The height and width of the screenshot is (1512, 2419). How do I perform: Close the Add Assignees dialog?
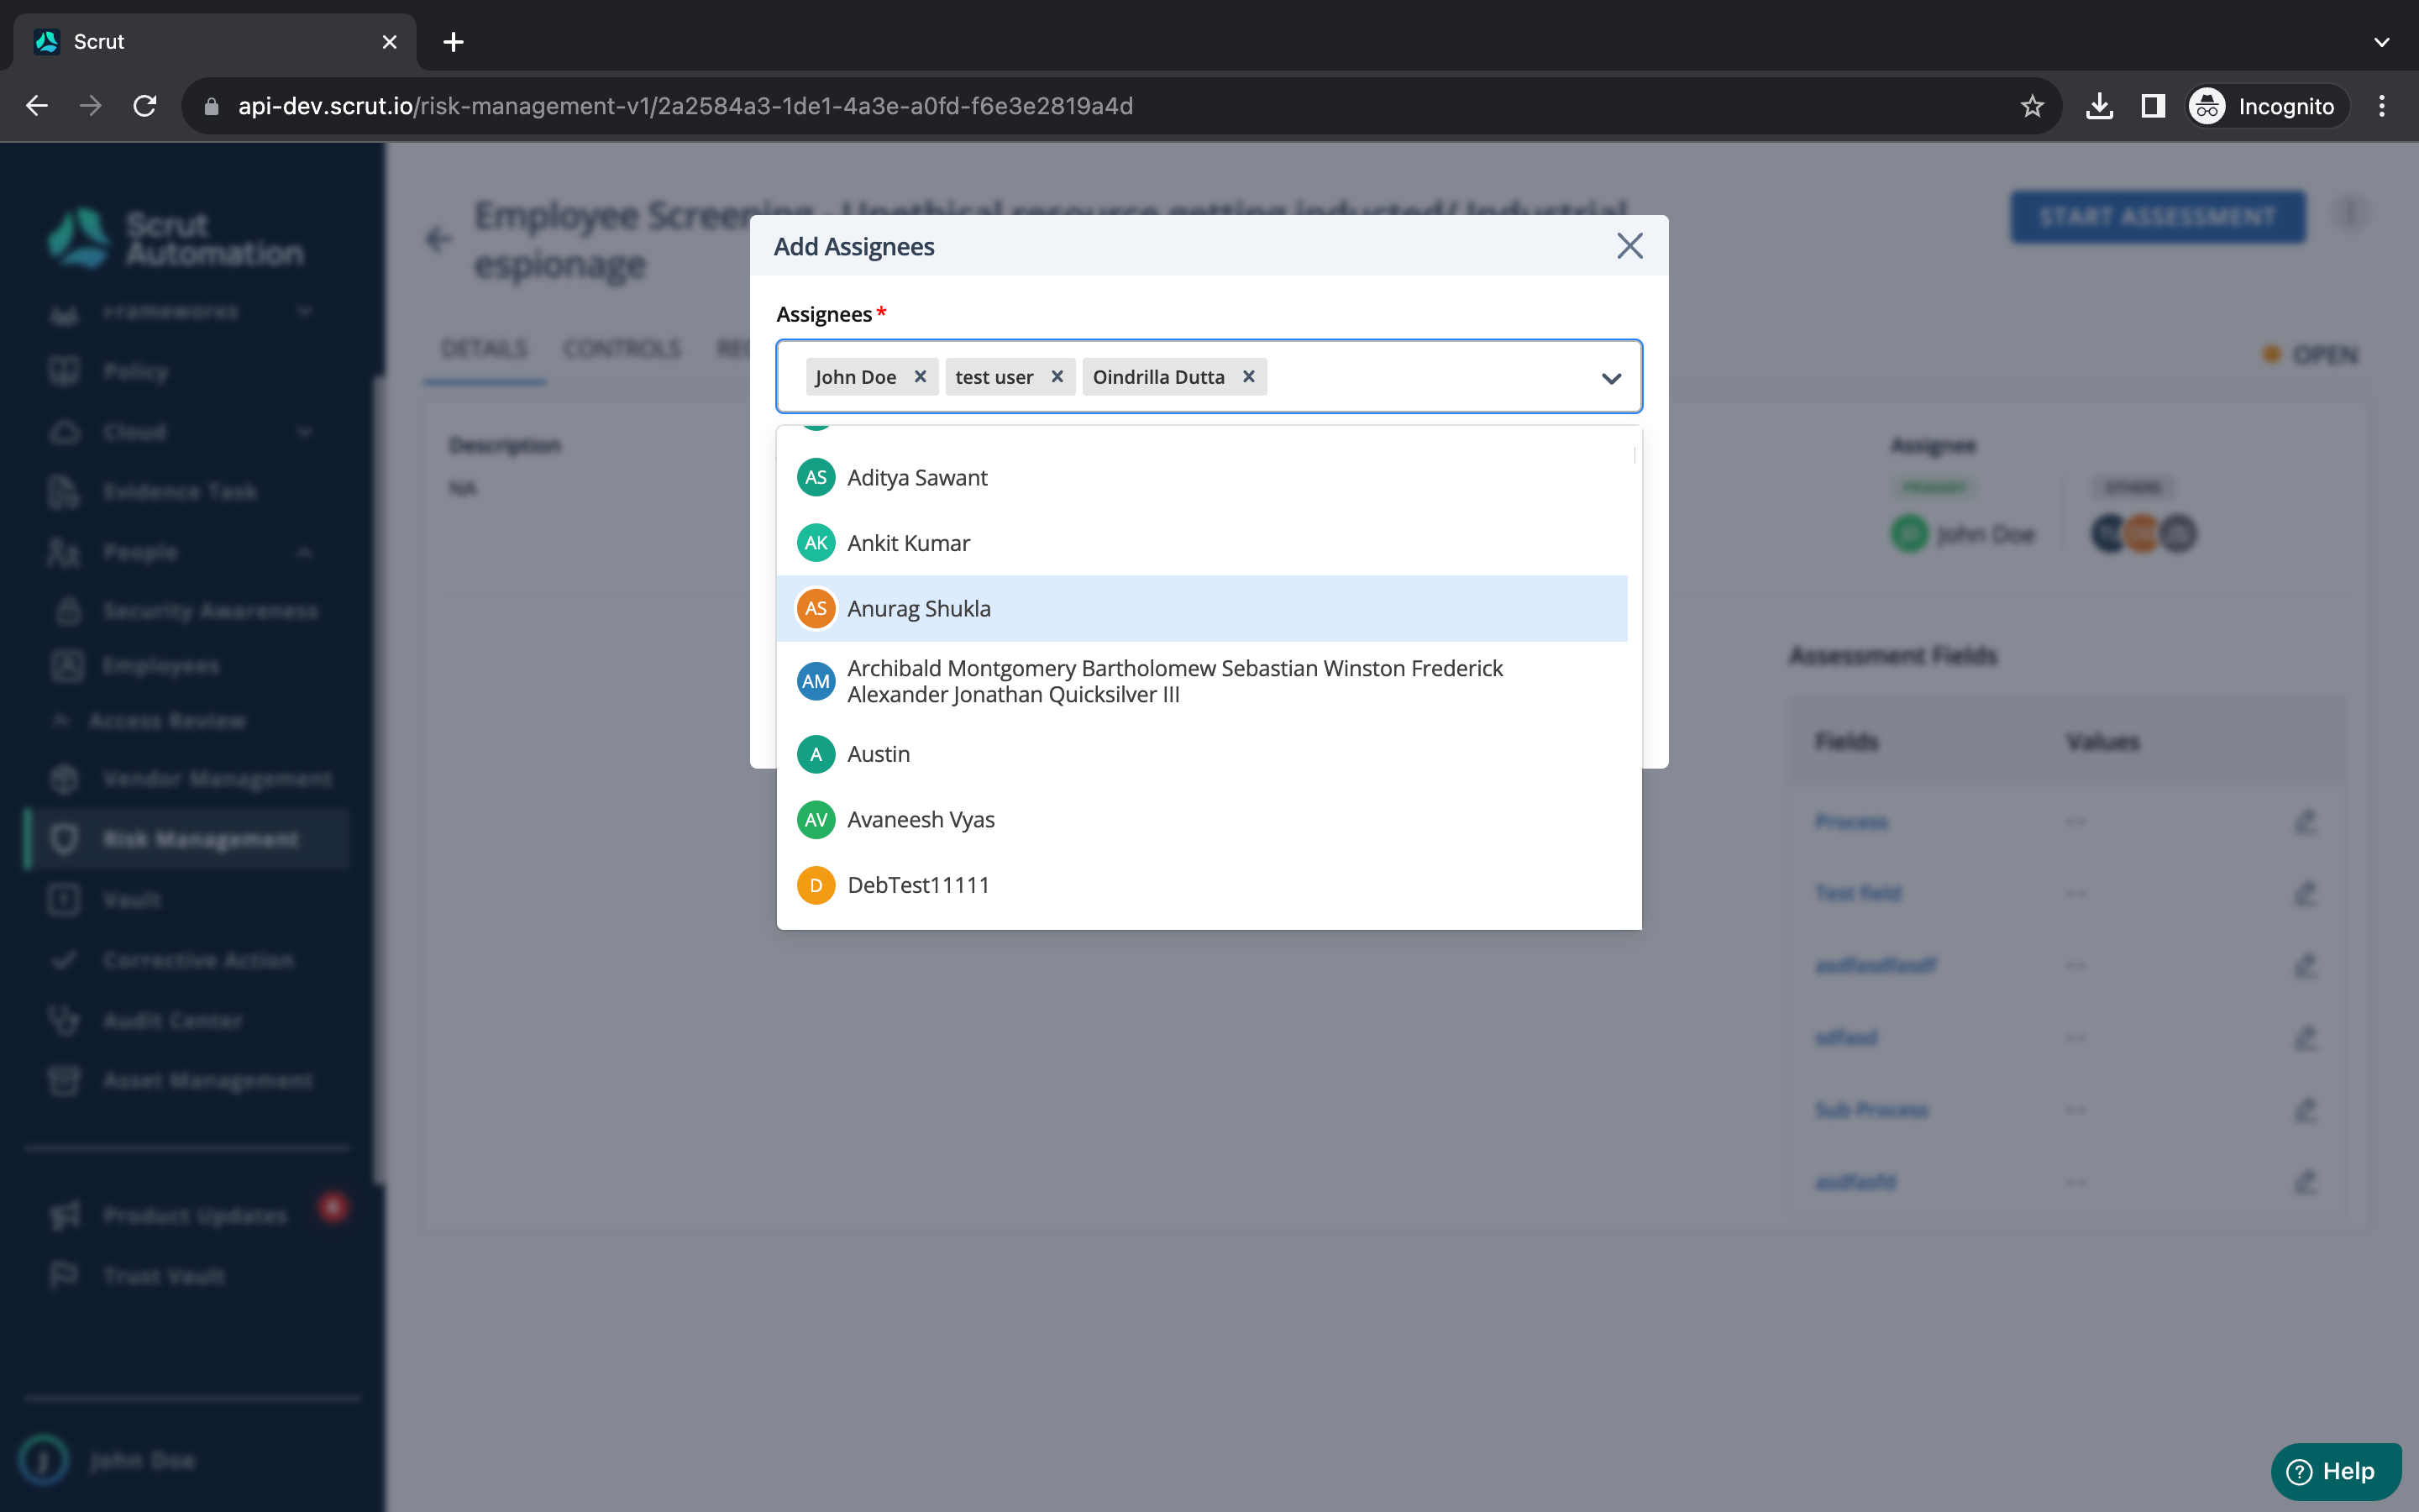tap(1629, 246)
